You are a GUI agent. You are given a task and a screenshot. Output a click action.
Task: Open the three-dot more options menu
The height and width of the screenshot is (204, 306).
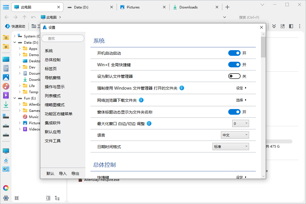click(300, 26)
